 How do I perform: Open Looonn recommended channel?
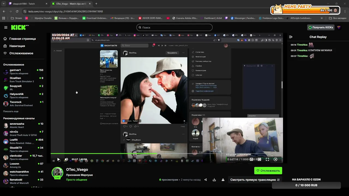click(x=23, y=165)
